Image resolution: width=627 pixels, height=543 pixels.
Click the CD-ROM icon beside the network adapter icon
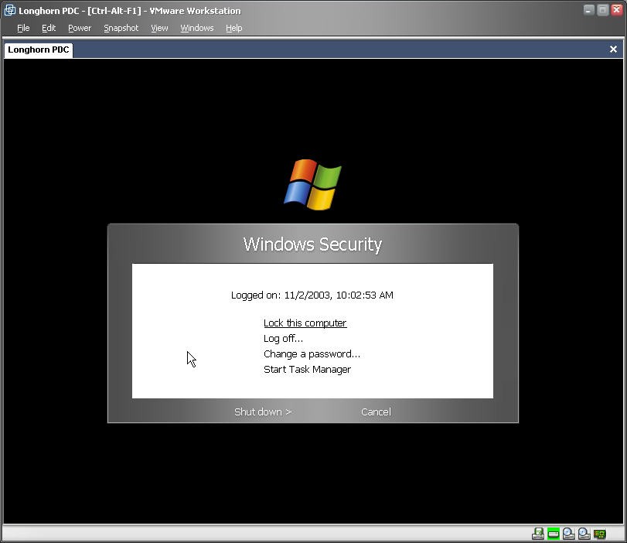[x=584, y=534]
